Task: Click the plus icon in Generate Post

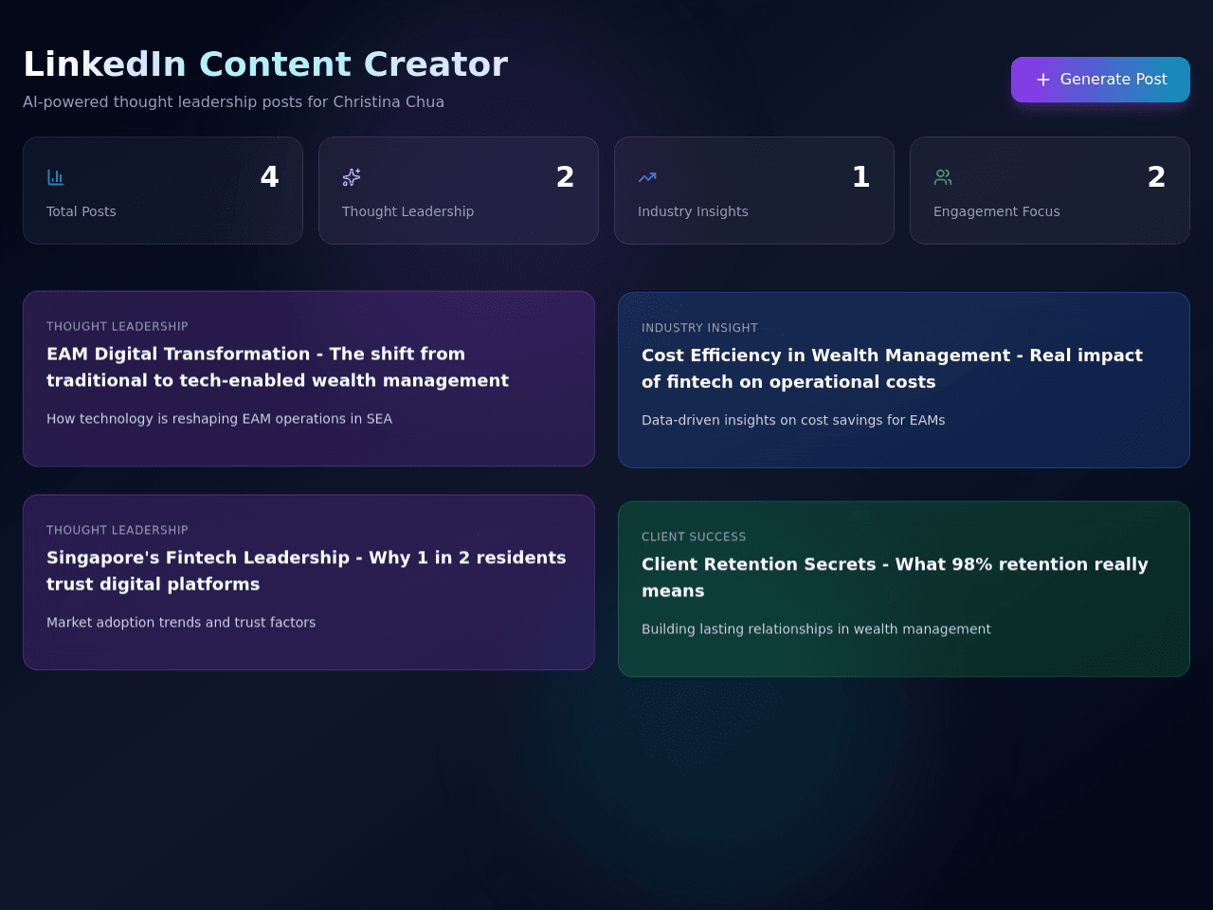Action: [1042, 80]
